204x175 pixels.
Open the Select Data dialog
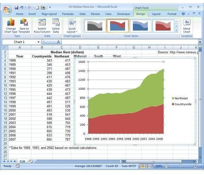click(56, 26)
